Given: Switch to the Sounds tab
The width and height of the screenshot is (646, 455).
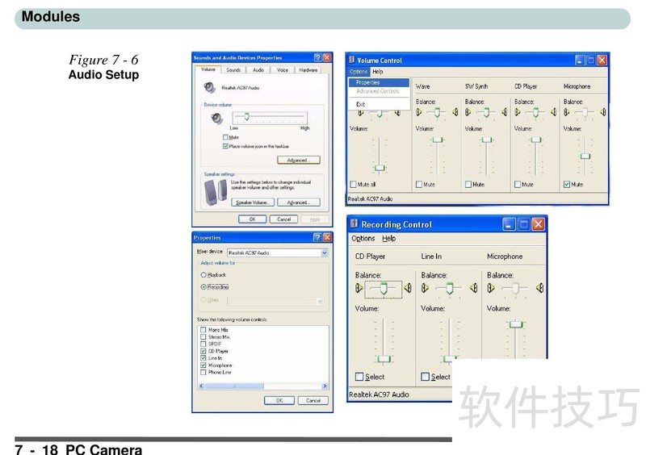Looking at the screenshot, I should click(x=233, y=70).
